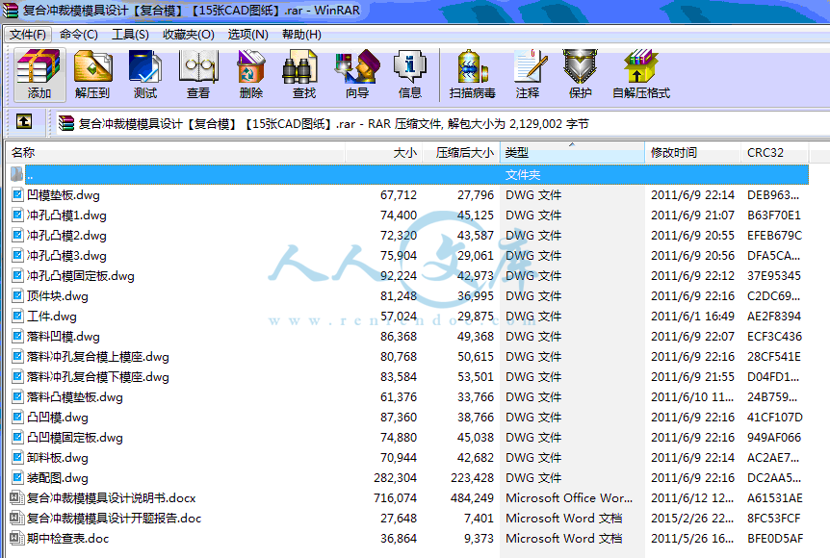Select file 冲孔凸模固定板.dwg
This screenshot has height=558, width=830.
[x=81, y=275]
